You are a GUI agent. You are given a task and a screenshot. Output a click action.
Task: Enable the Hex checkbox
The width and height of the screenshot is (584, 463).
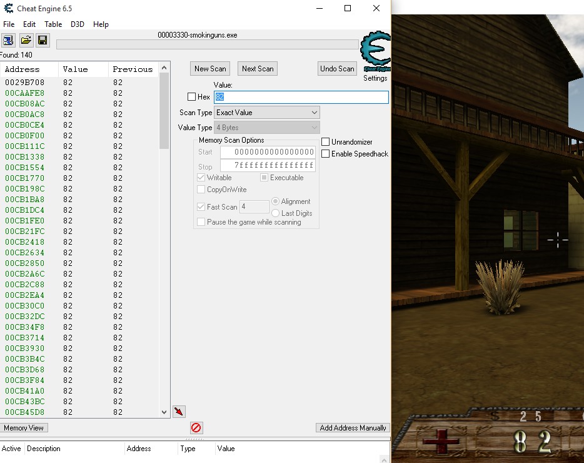point(192,97)
